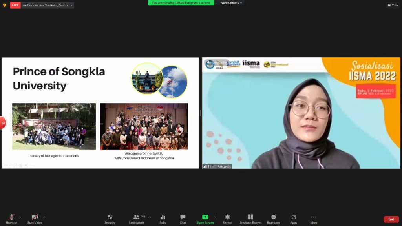Start recording with the Record button
The height and width of the screenshot is (226, 402).
[227, 219]
